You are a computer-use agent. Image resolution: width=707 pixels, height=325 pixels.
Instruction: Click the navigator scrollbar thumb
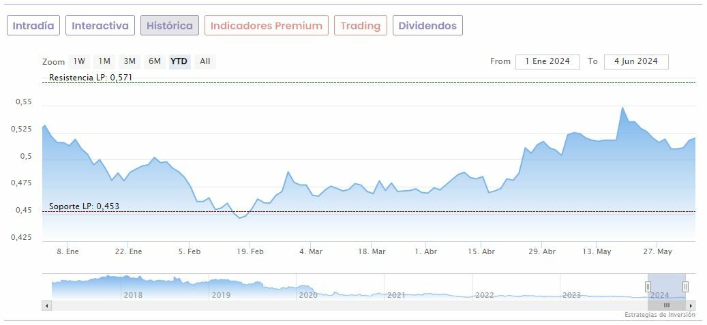(667, 305)
